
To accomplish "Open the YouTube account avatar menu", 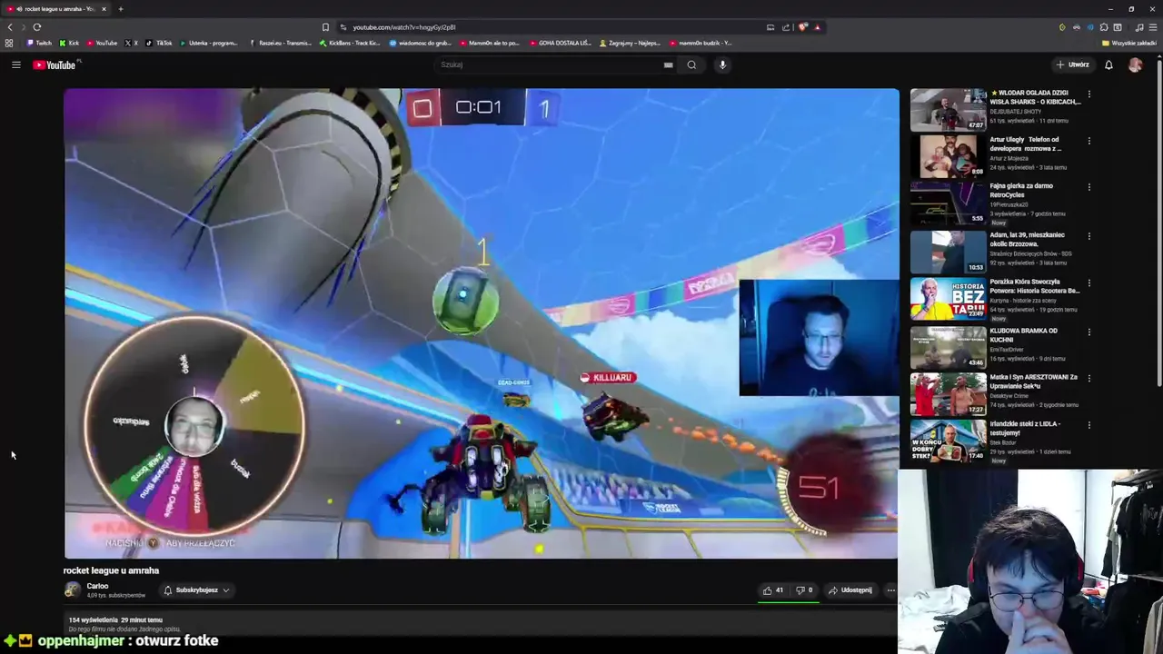I will pos(1135,64).
